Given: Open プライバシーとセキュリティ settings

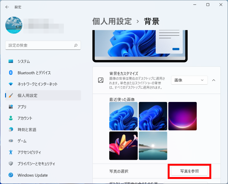Looking at the screenshot, I should coord(43,163).
